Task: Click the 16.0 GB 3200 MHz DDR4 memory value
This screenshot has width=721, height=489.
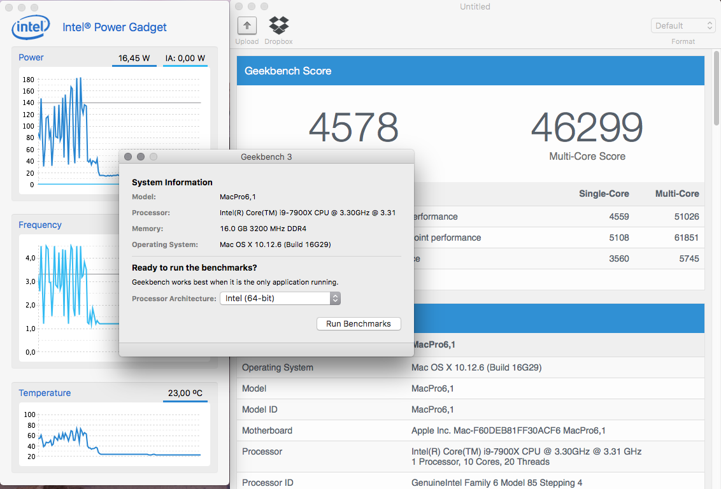Action: [x=263, y=229]
